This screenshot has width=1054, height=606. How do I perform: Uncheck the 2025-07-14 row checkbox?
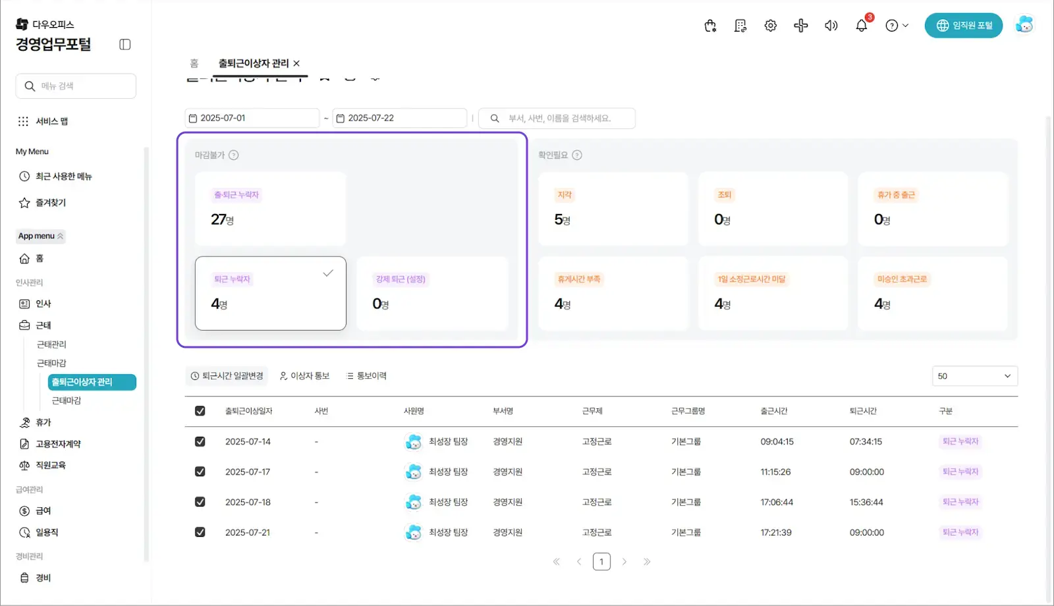(200, 441)
